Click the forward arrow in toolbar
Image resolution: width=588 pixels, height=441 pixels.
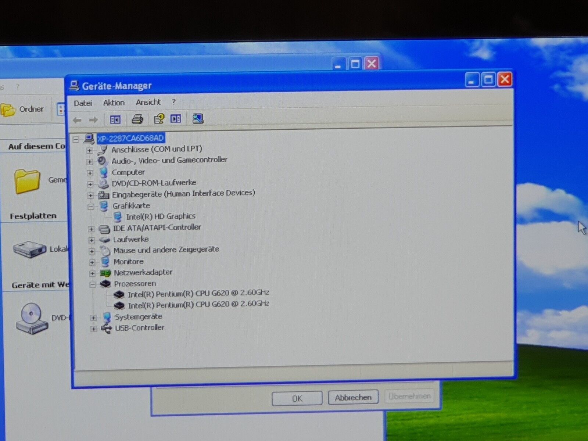click(x=93, y=120)
